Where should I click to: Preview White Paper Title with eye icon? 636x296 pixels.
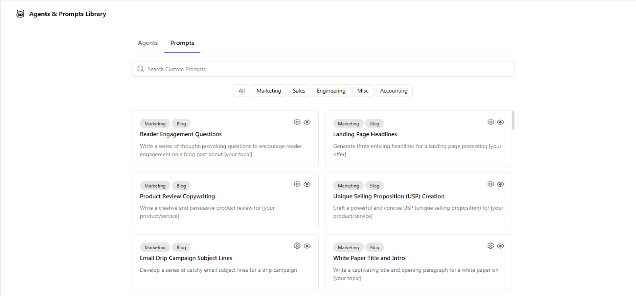pyautogui.click(x=500, y=246)
